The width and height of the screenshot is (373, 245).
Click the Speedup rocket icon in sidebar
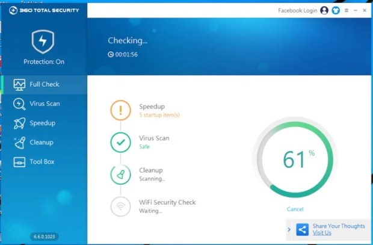click(x=19, y=123)
